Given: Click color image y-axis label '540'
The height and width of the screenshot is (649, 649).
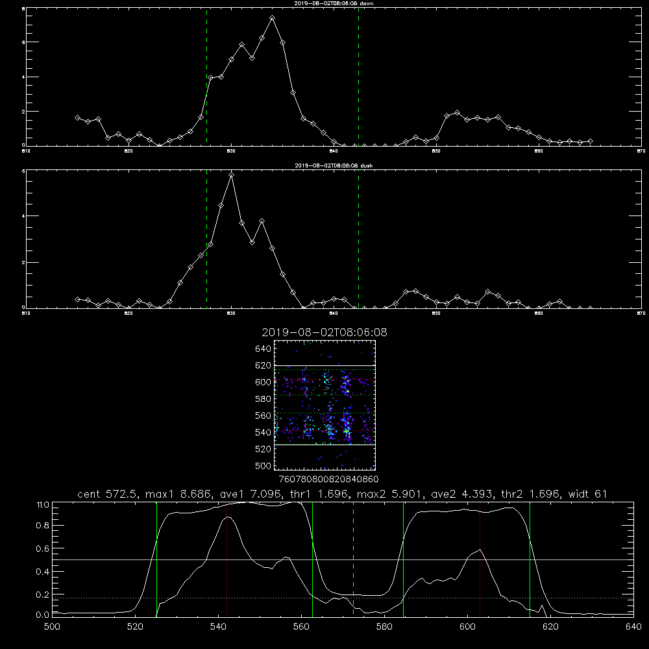Looking at the screenshot, I should tap(263, 432).
